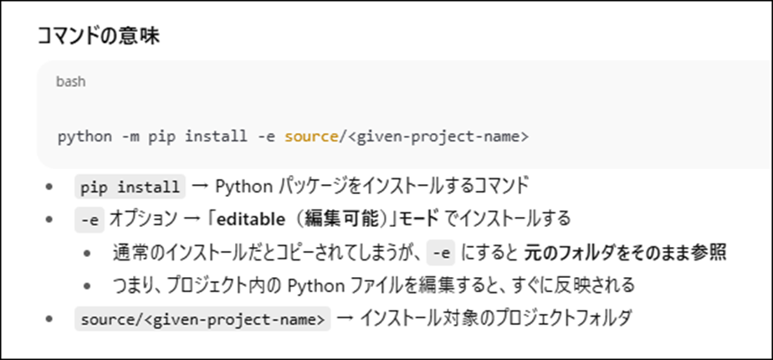Click the word python in the code block

pyautogui.click(x=84, y=136)
